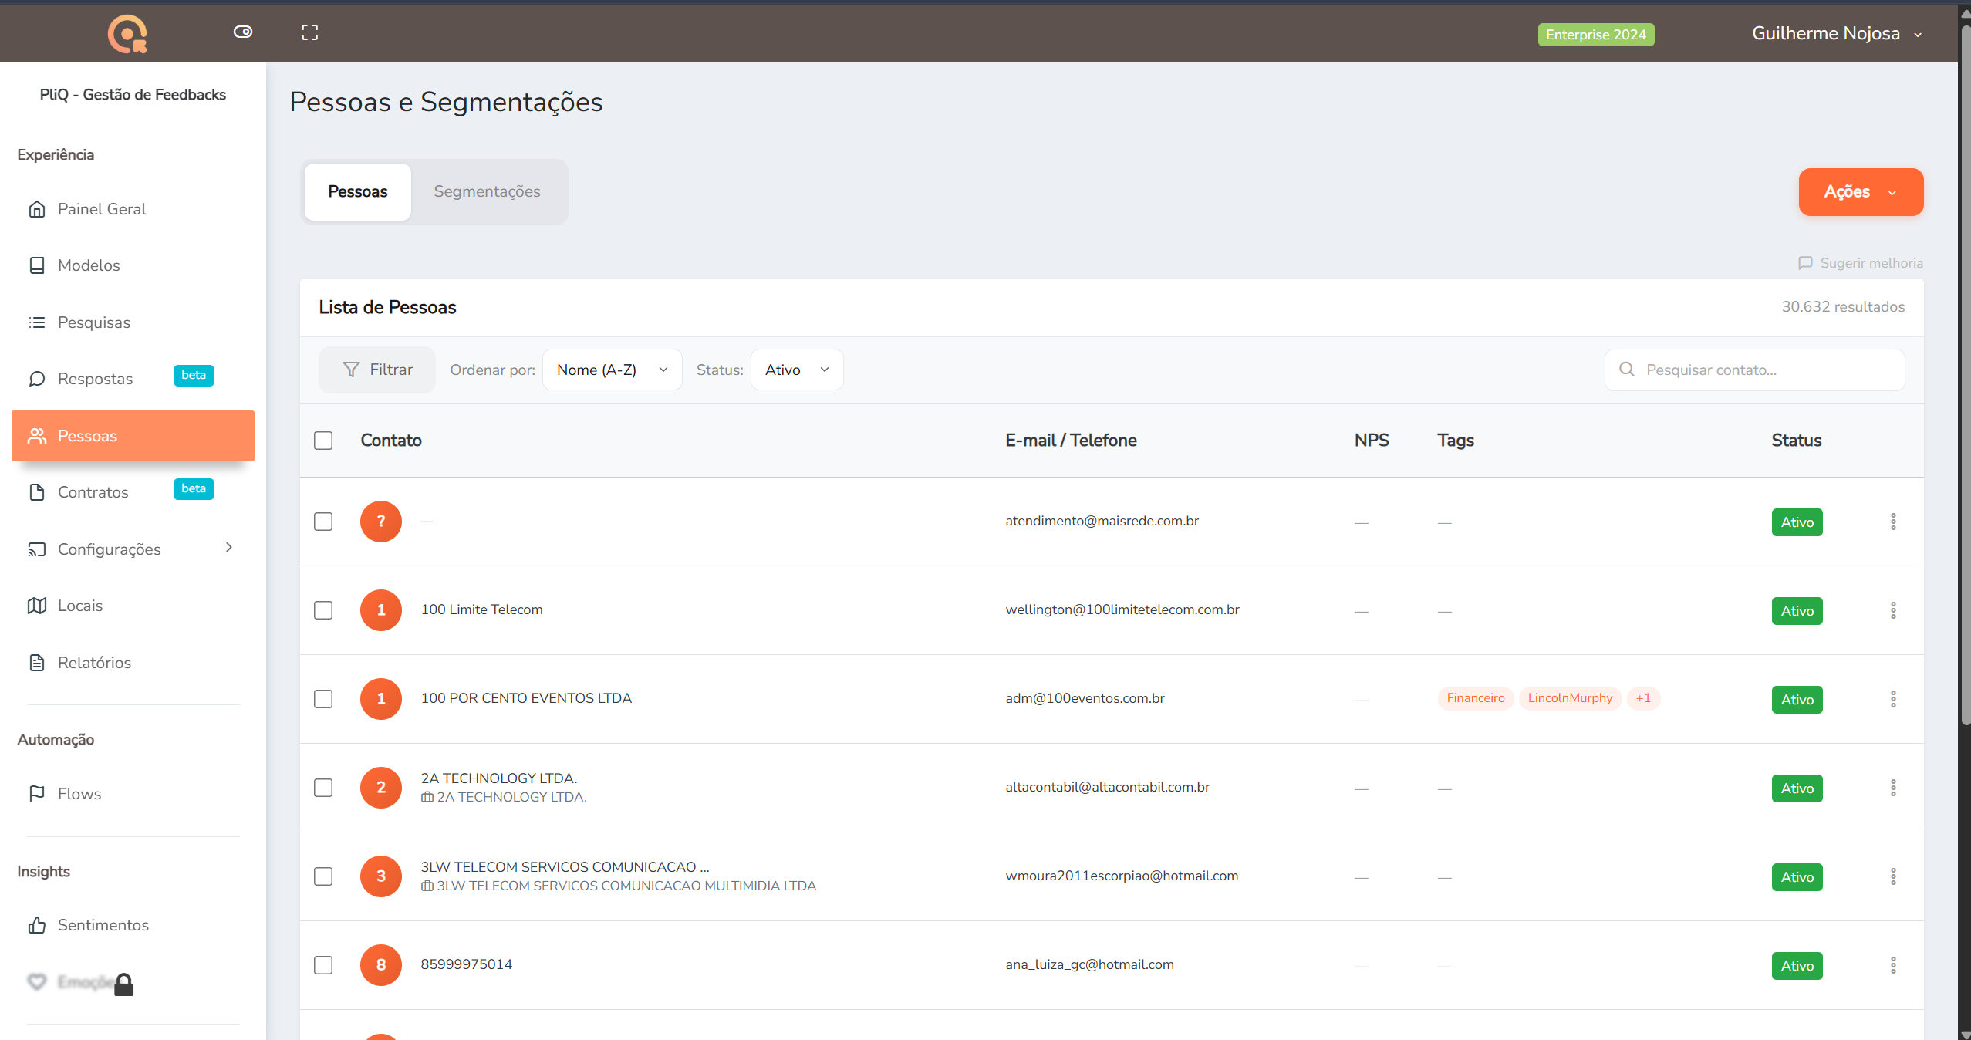Click the '?' avatar of unnamed contact
This screenshot has height=1040, width=1971.
[x=381, y=522]
